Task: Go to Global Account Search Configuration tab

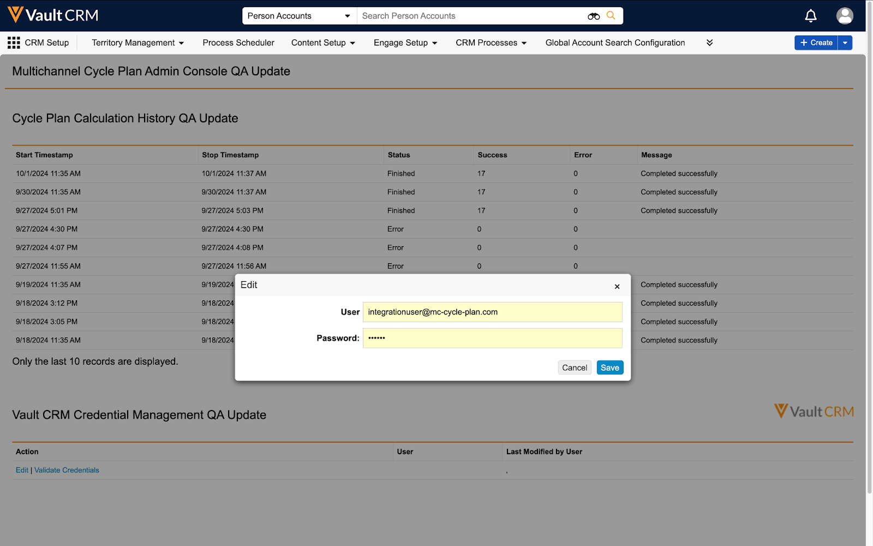Action: tap(615, 43)
